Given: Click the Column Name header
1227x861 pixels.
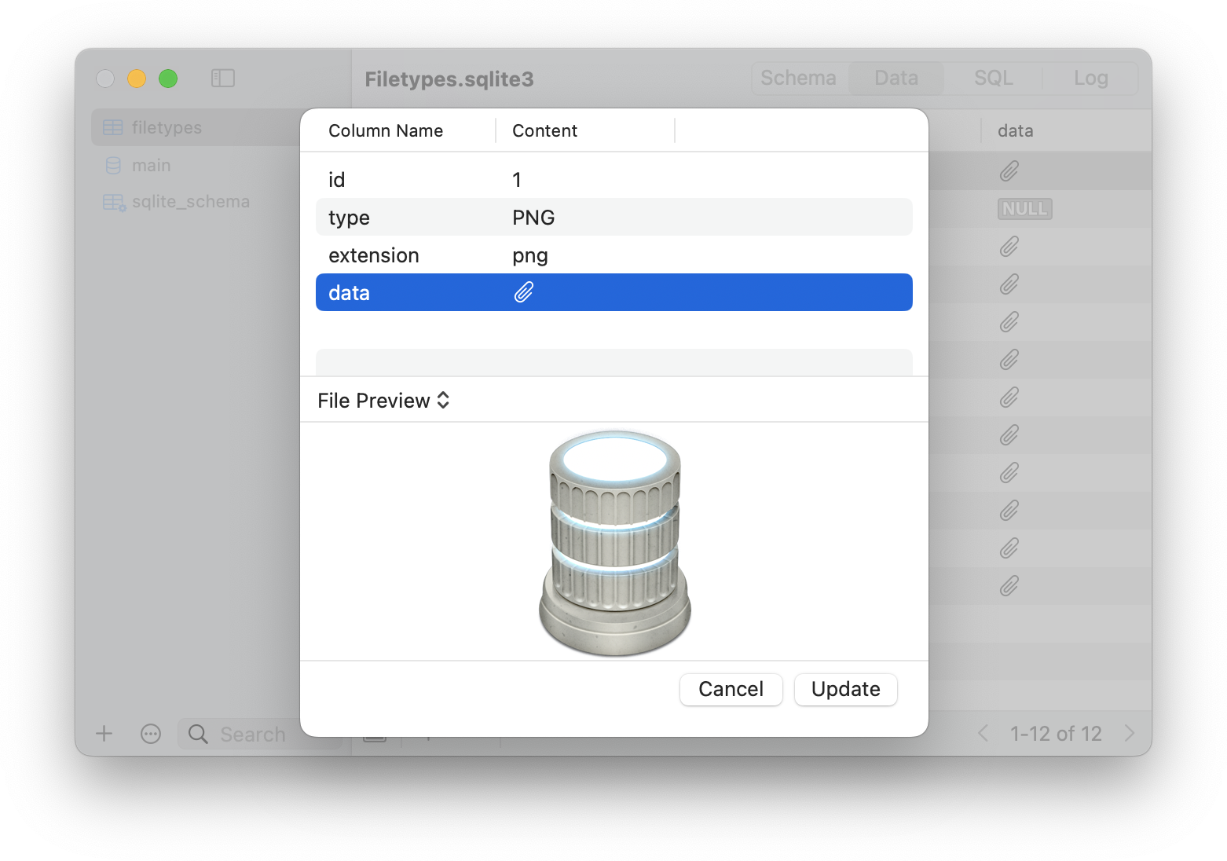Looking at the screenshot, I should [386, 130].
